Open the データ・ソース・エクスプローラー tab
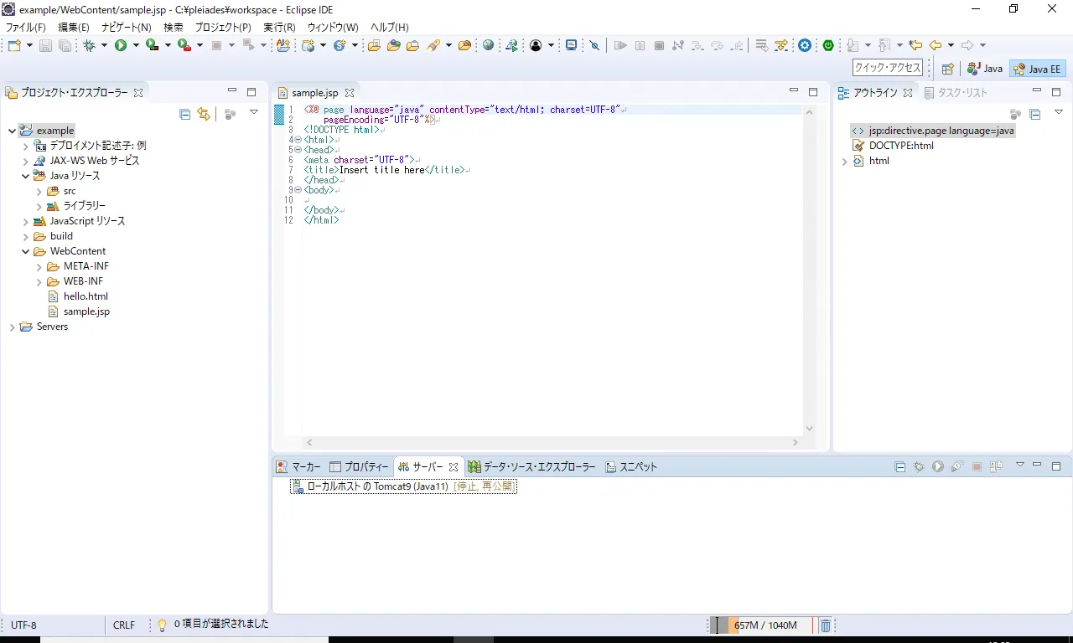1073x643 pixels. point(531,467)
